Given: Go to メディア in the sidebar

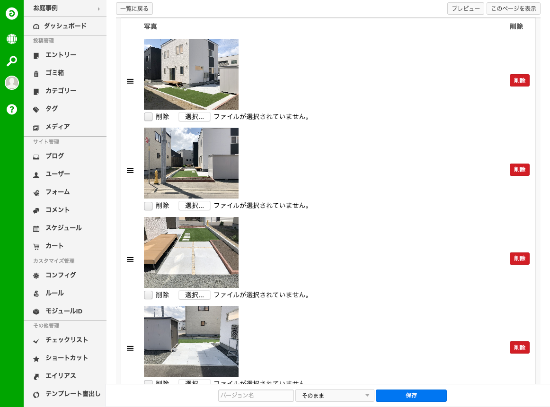Looking at the screenshot, I should (x=57, y=127).
